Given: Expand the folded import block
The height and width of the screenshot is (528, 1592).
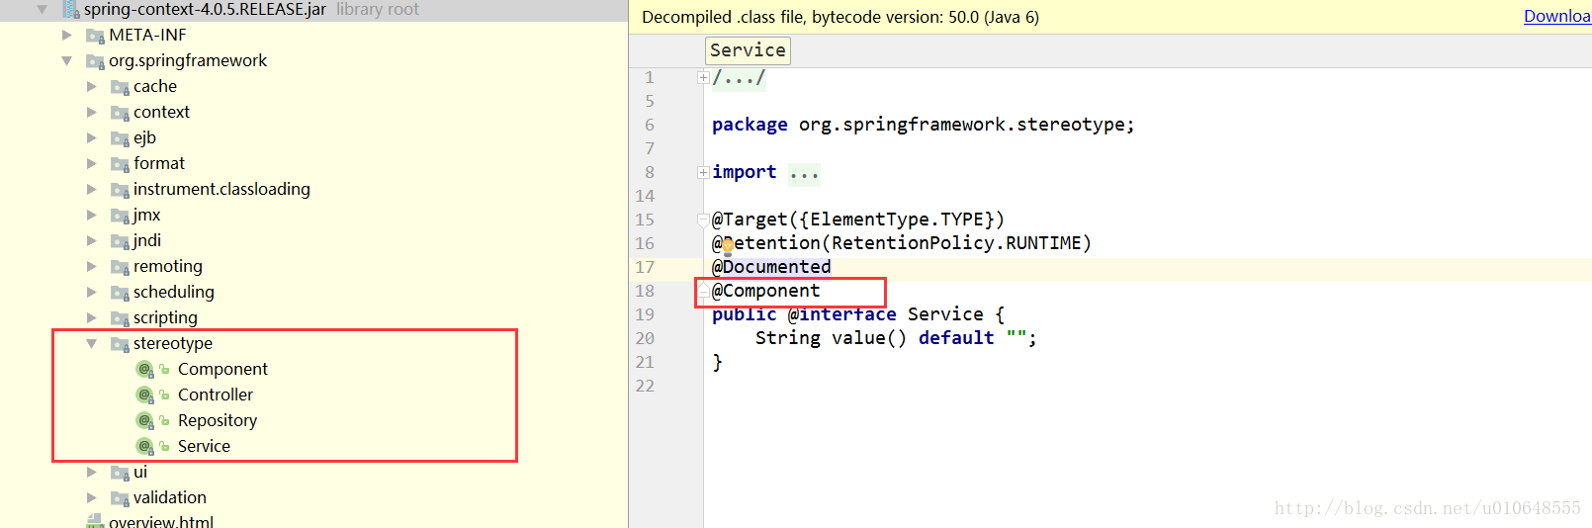Looking at the screenshot, I should 703,172.
